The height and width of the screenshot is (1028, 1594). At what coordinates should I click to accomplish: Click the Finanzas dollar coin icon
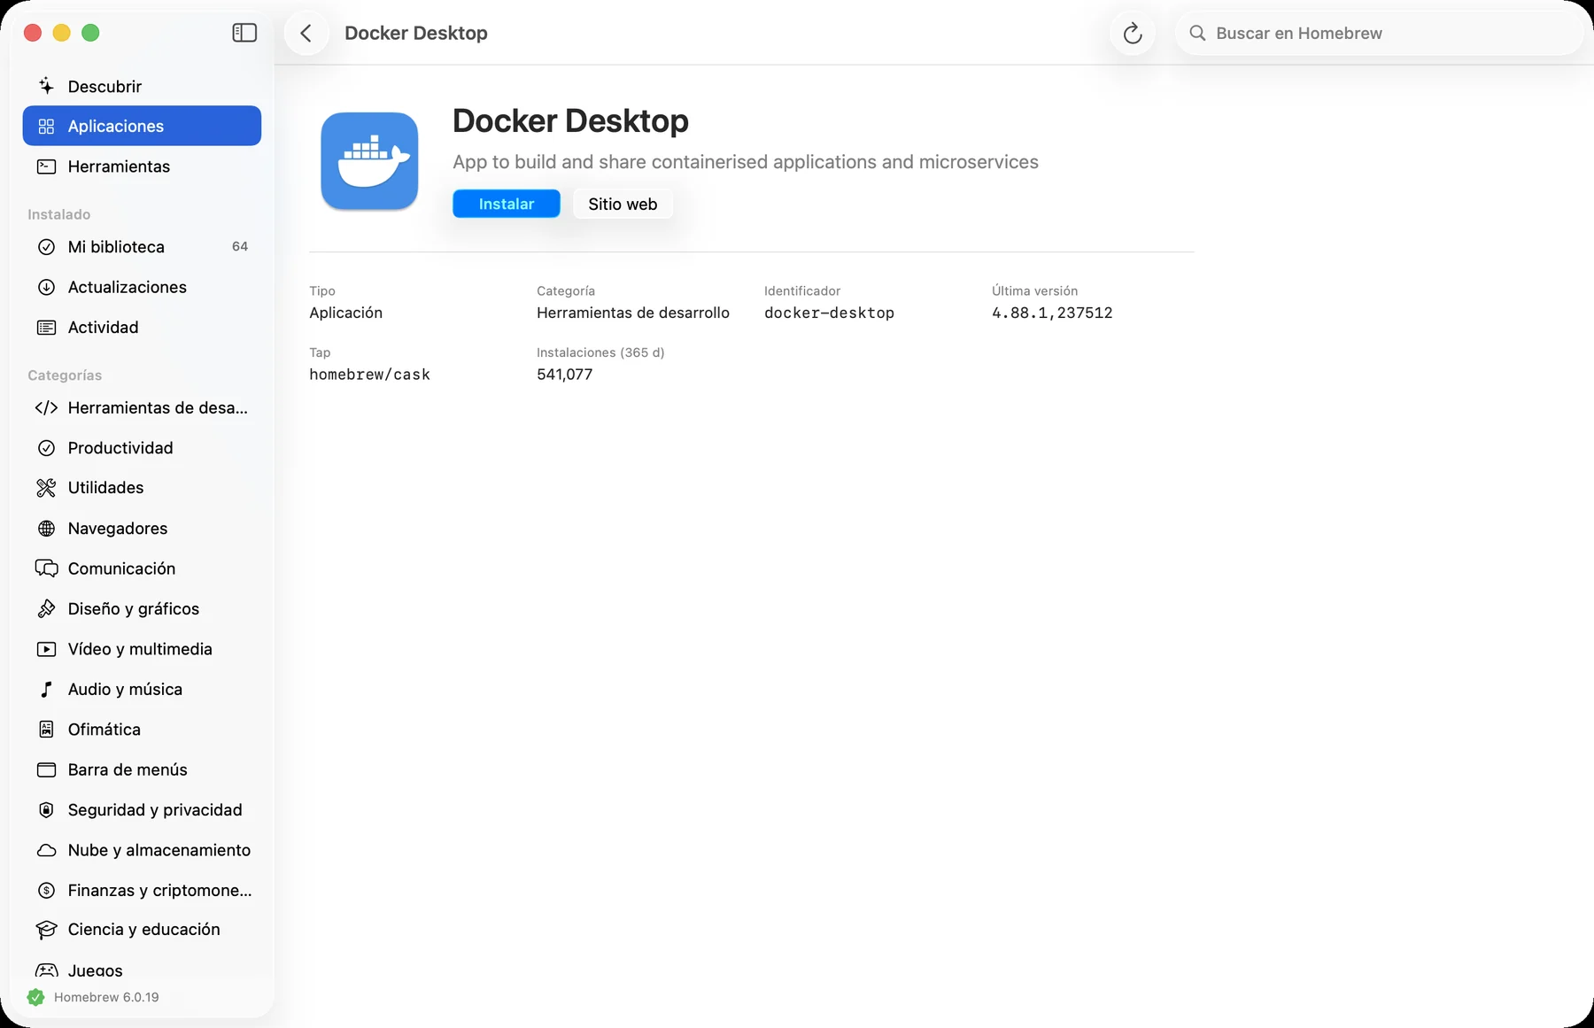point(46,890)
